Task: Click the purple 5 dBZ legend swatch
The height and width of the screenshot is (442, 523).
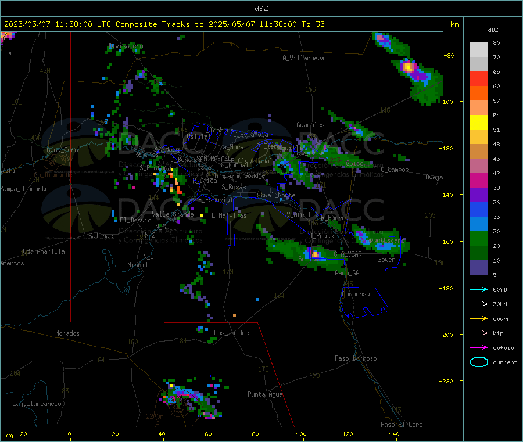Action: (x=479, y=268)
